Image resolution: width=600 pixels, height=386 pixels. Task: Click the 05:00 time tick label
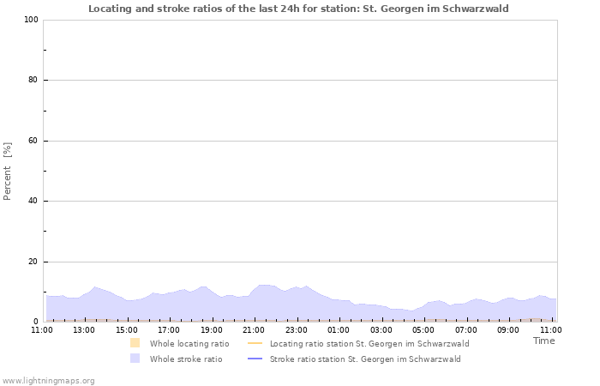point(423,329)
